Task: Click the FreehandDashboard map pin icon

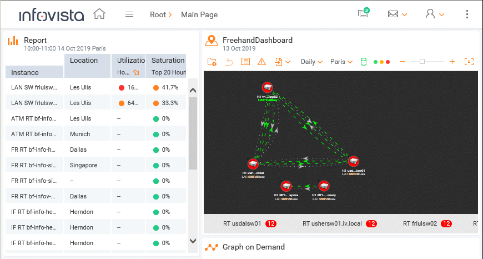Action: pos(212,41)
